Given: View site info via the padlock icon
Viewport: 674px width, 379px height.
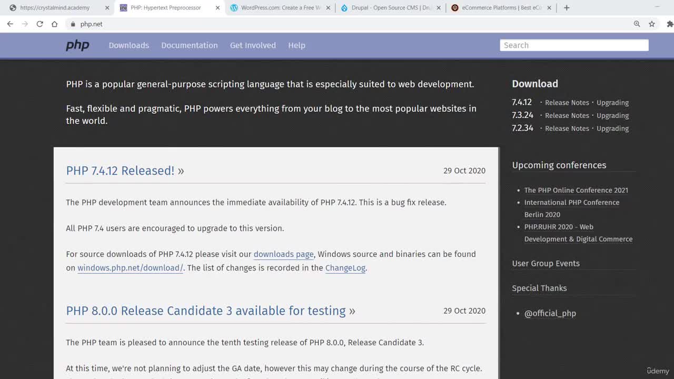Looking at the screenshot, I should (73, 24).
